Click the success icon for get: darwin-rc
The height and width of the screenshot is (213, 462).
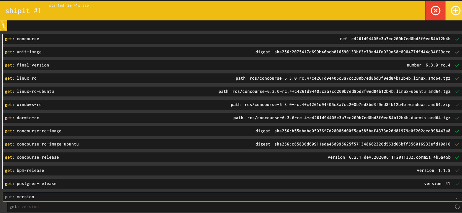pos(457,118)
